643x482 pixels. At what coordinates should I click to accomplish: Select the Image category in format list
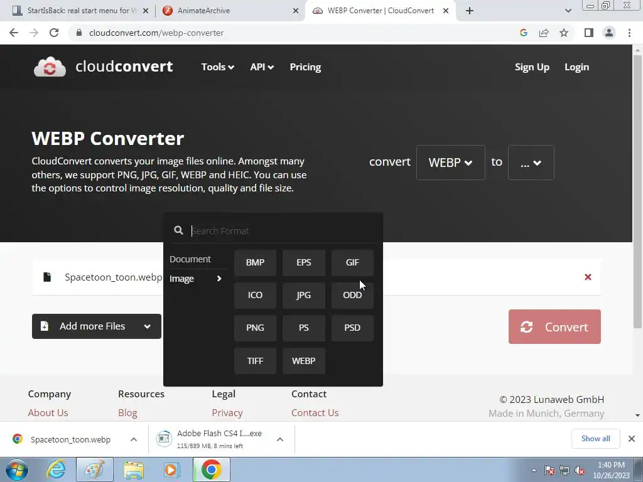[196, 279]
